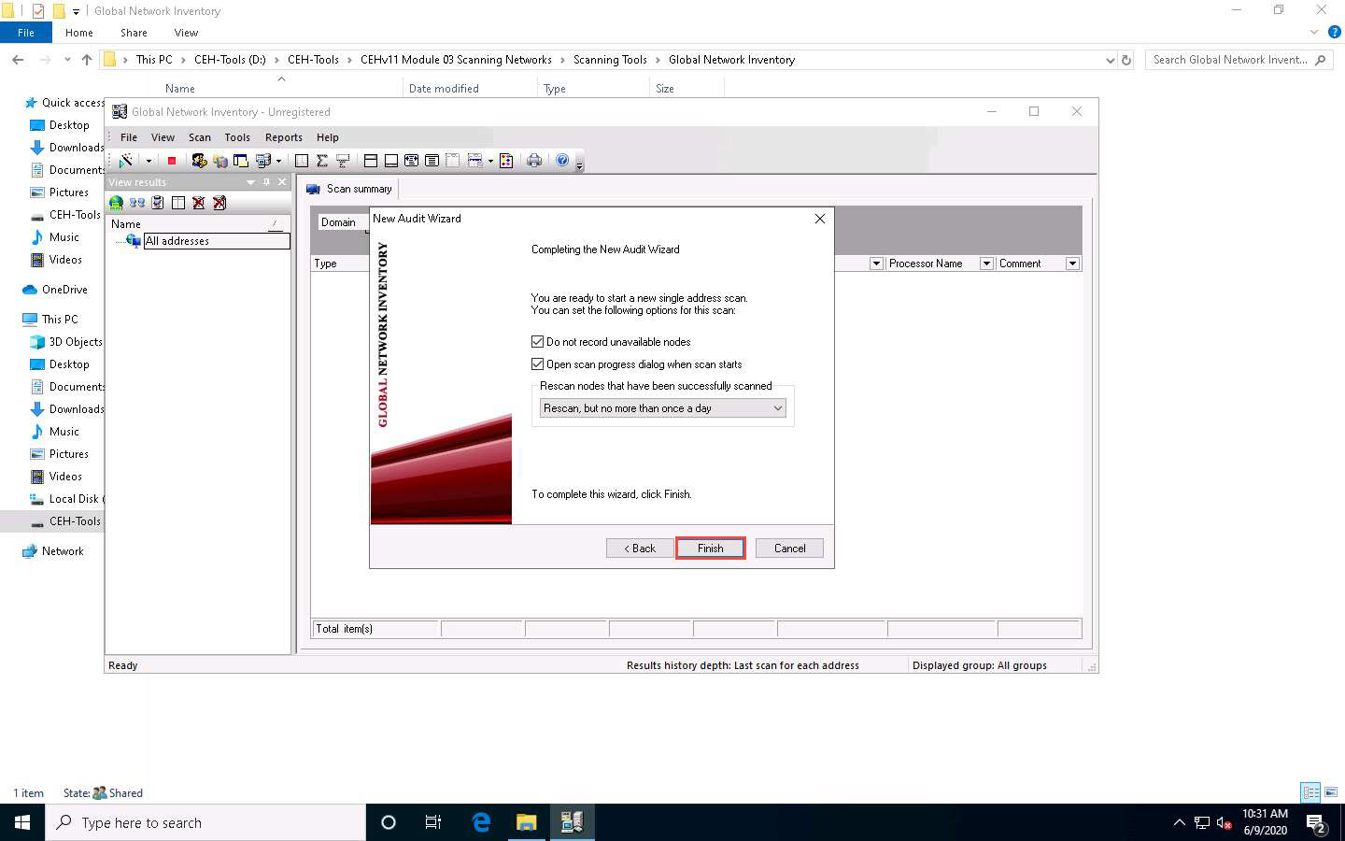Click the Back button in wizard
The height and width of the screenshot is (841, 1345).
pos(640,549)
